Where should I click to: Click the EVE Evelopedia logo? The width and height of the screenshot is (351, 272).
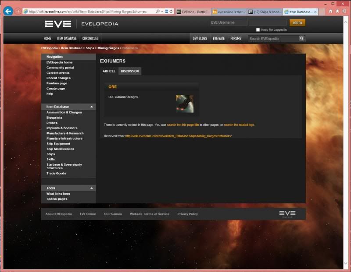point(82,24)
